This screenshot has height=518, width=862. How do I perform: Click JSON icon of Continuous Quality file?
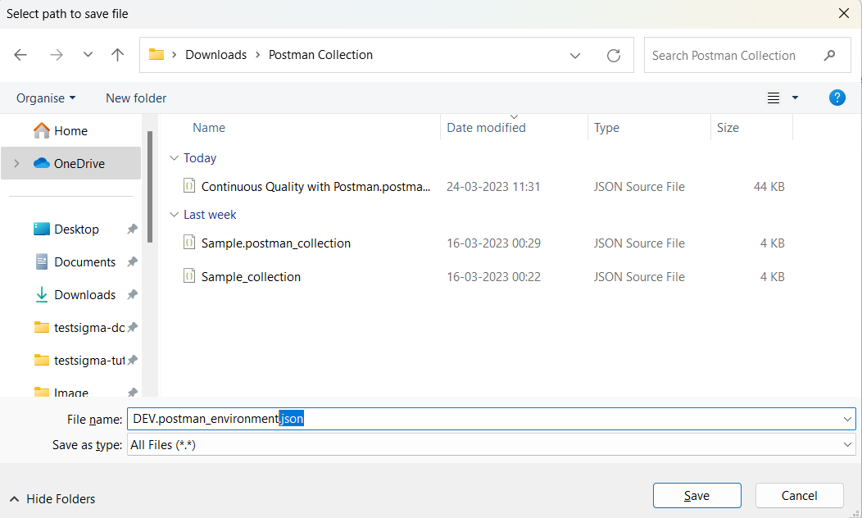click(189, 185)
